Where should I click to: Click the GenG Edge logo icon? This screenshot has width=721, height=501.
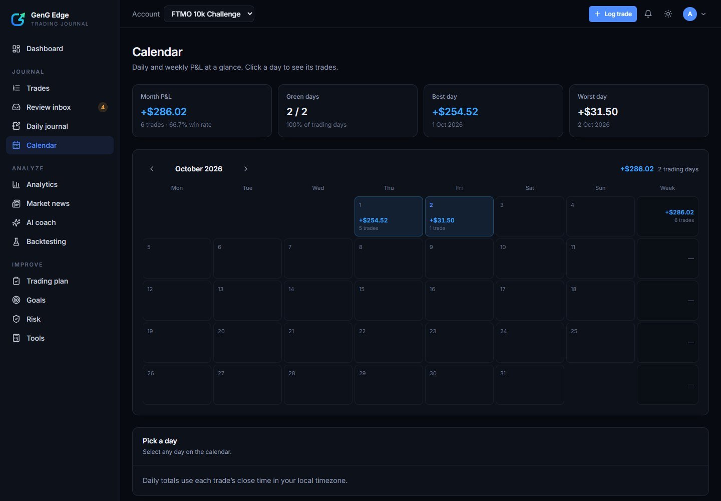(18, 19)
